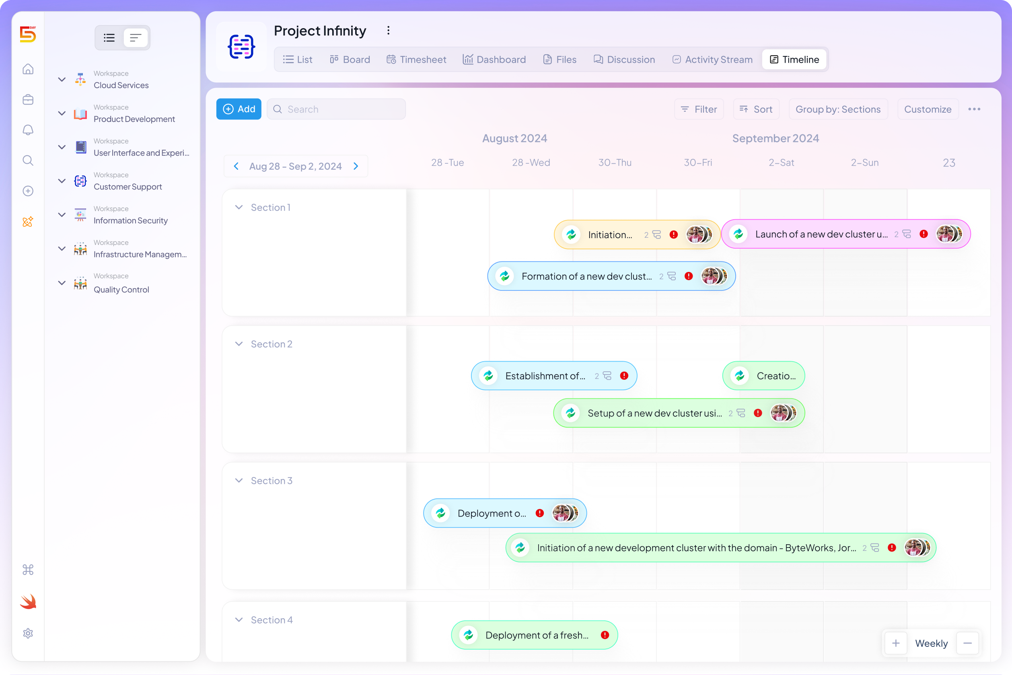Open keyboard shortcuts via the command icon

[27, 570]
